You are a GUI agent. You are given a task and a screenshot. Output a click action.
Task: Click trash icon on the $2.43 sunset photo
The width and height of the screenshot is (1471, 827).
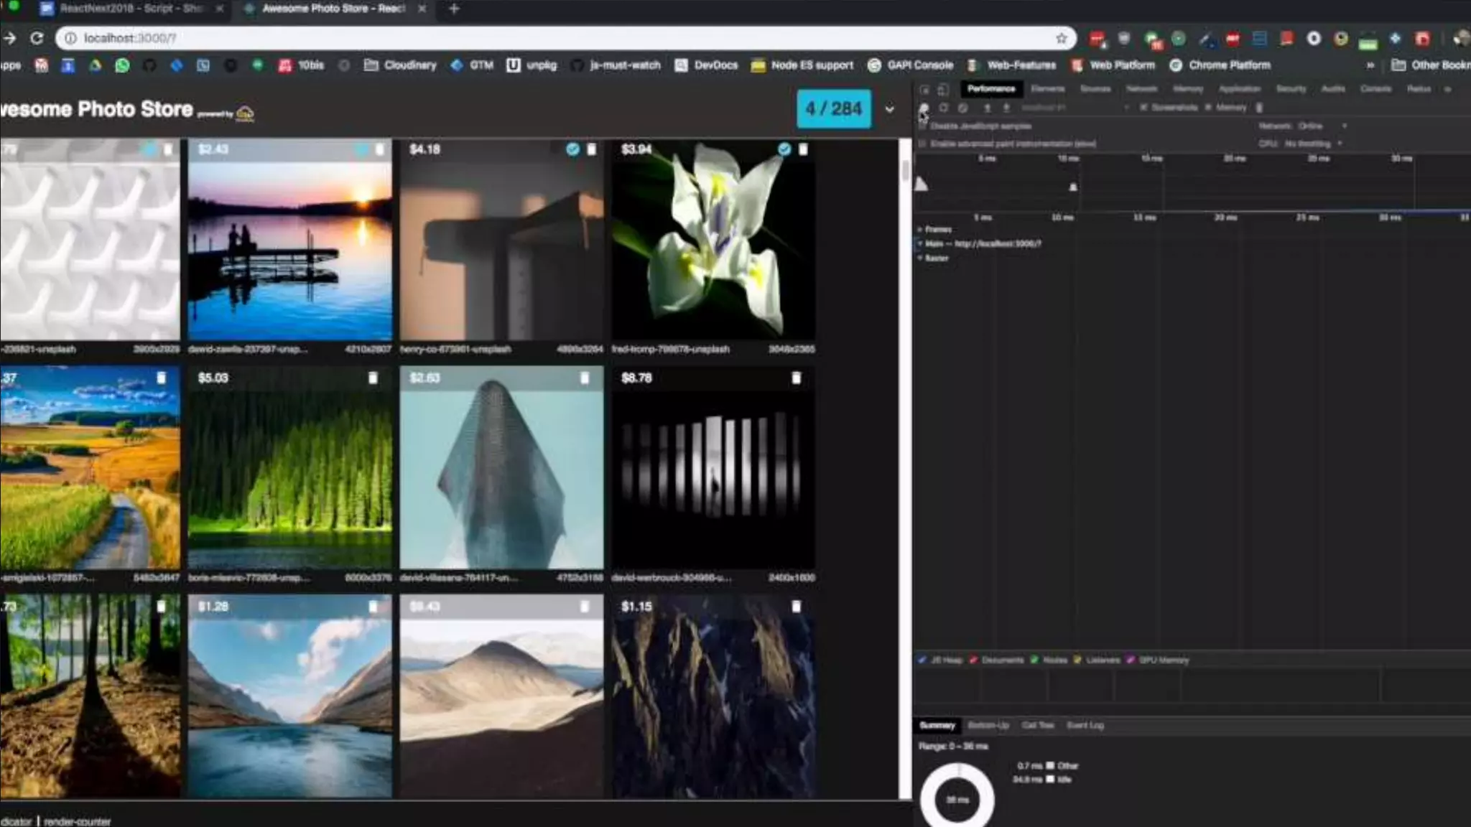pyautogui.click(x=379, y=149)
